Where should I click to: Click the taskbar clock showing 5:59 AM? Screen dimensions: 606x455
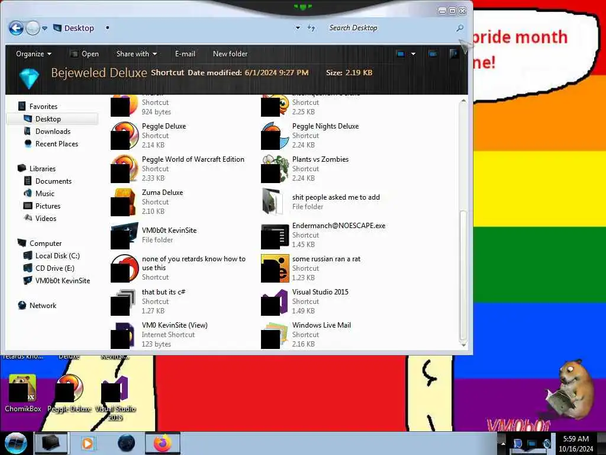576,443
